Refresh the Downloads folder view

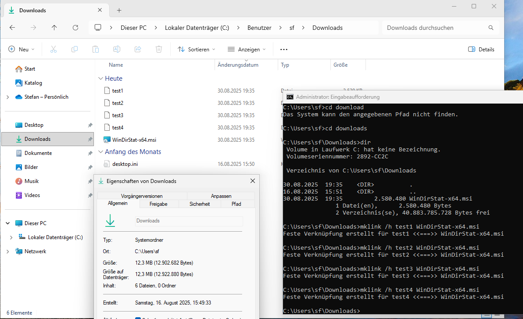tap(75, 28)
